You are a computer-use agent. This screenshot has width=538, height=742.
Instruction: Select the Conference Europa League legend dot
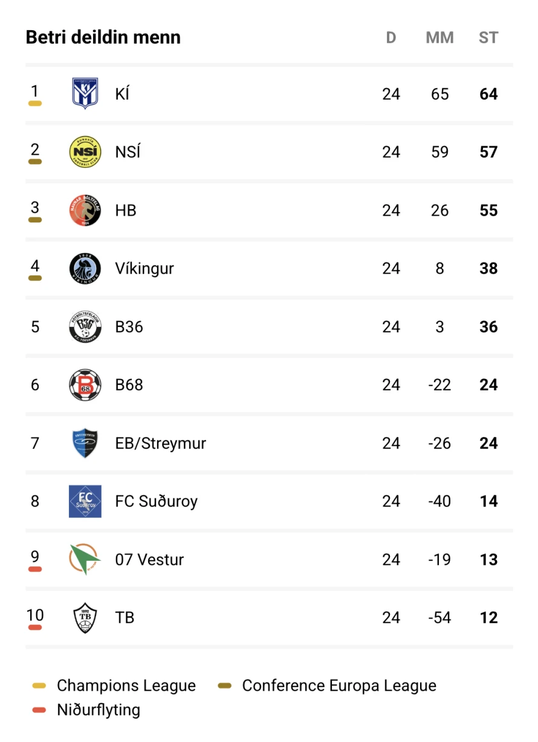coord(225,686)
